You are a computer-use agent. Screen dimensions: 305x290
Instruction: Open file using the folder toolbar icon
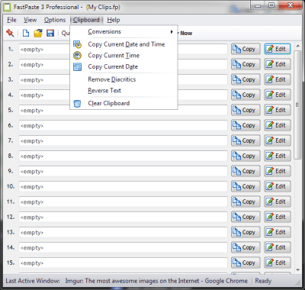pyautogui.click(x=38, y=33)
